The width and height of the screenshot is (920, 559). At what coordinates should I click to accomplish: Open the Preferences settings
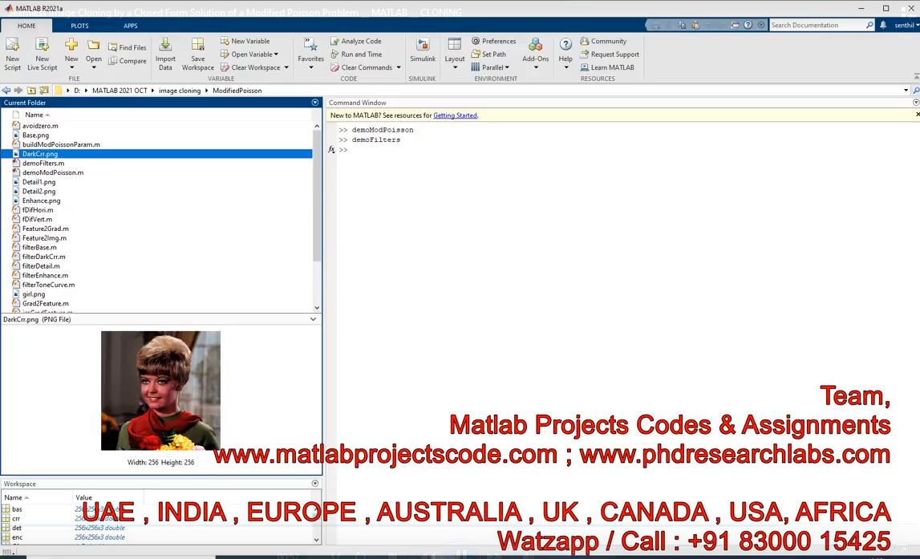(493, 41)
